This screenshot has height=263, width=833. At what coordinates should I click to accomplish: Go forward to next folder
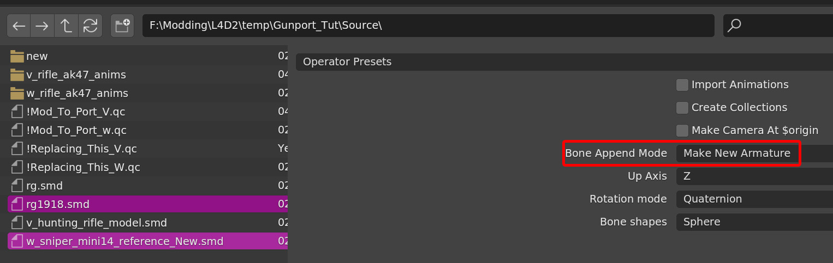(x=43, y=26)
